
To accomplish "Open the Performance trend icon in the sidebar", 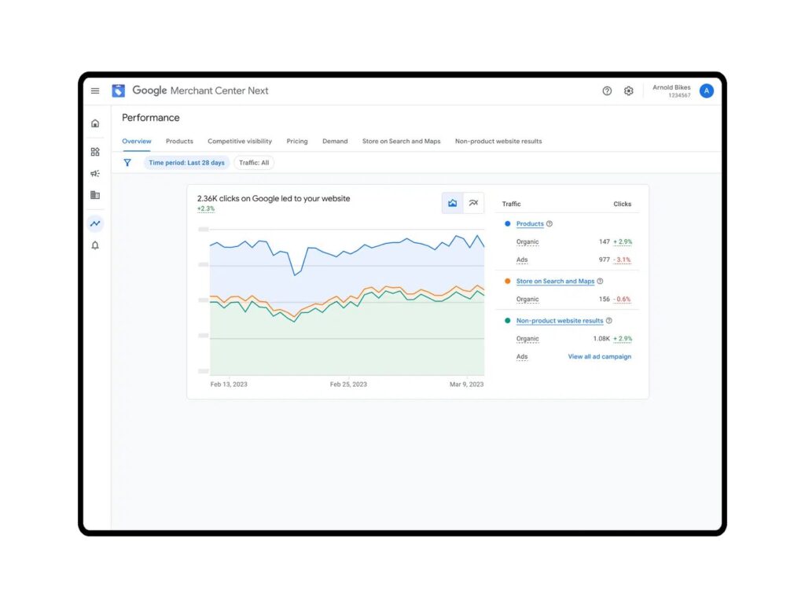I will coord(94,223).
